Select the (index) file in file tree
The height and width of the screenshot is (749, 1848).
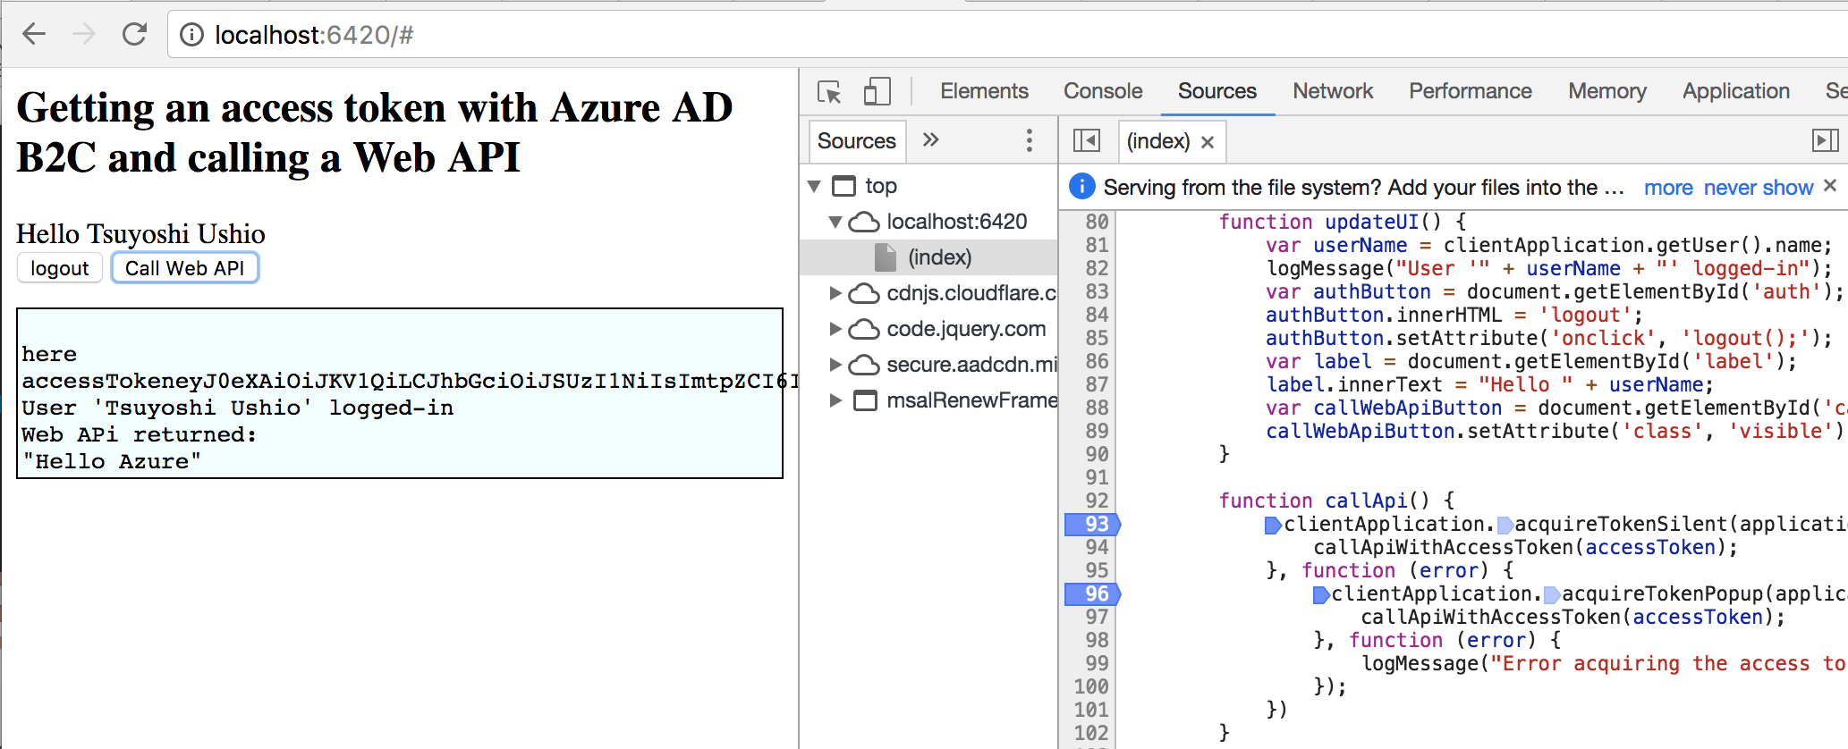930,257
